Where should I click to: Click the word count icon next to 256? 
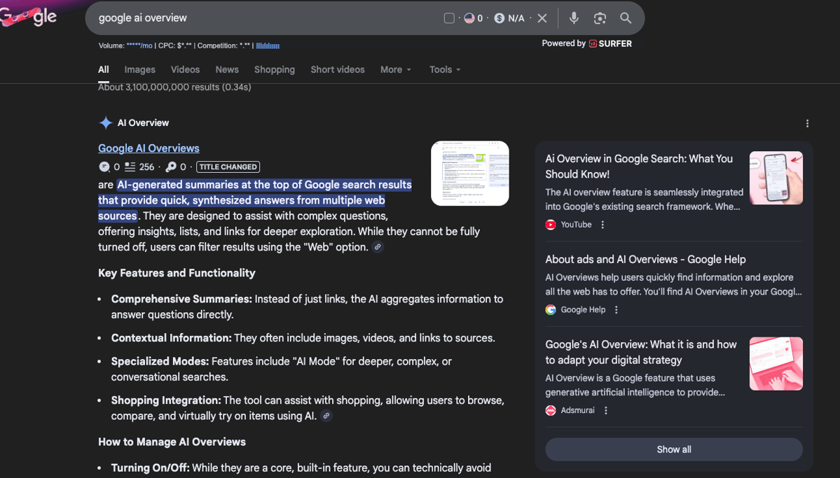[x=130, y=167]
